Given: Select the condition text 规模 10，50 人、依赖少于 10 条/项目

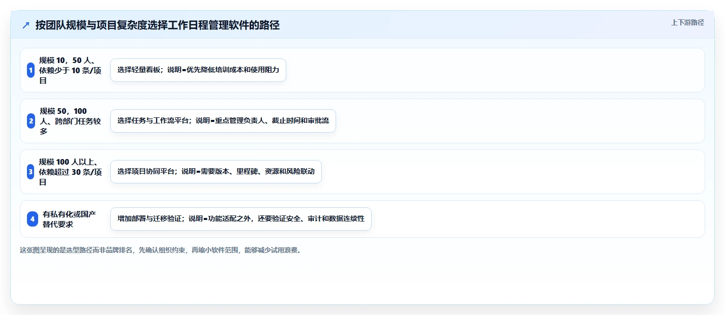Looking at the screenshot, I should (71, 70).
